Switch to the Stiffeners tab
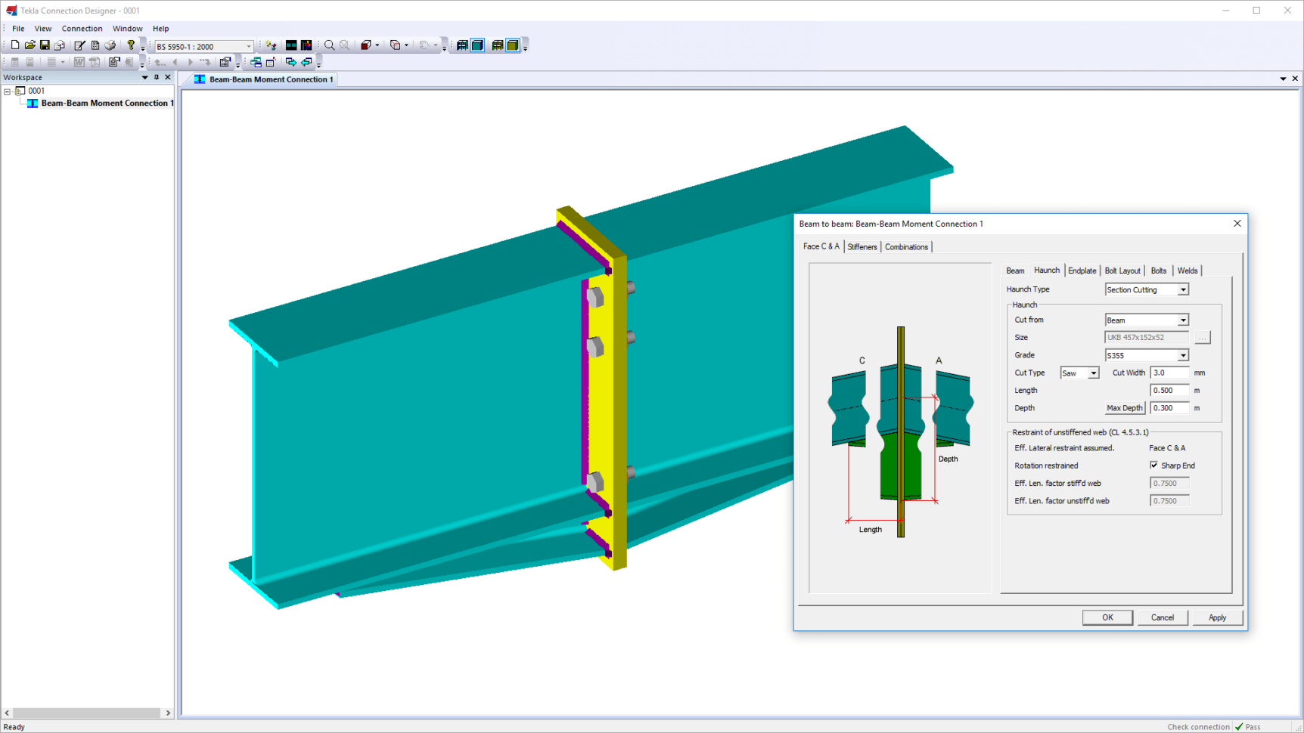This screenshot has width=1304, height=733. (x=862, y=246)
